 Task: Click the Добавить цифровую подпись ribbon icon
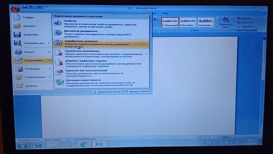pos(59,62)
